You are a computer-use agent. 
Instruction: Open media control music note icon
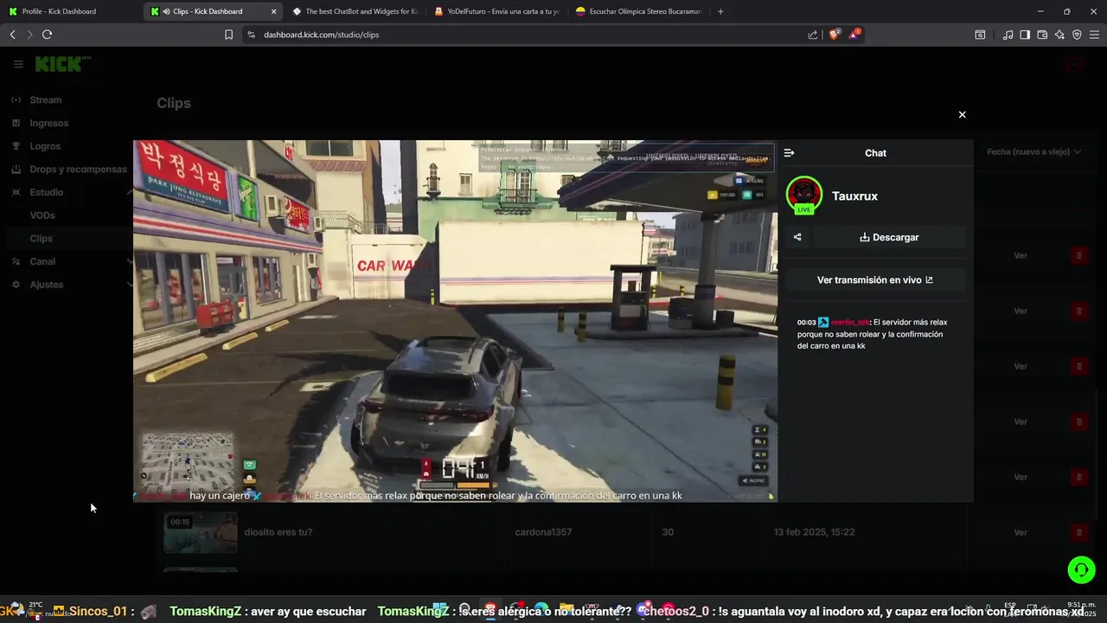coord(1008,35)
